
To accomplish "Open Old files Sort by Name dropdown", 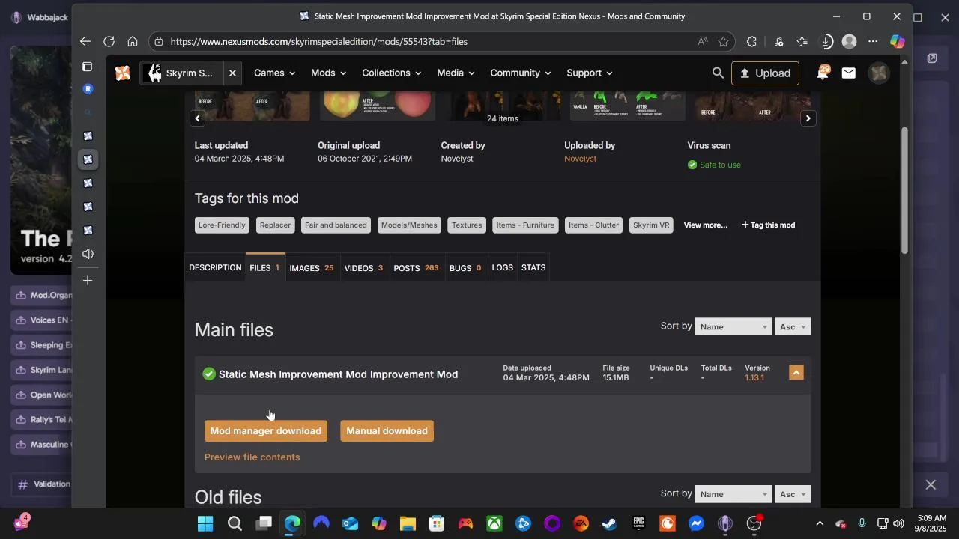I will (733, 494).
